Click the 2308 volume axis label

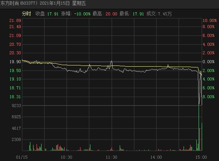tap(16, 139)
